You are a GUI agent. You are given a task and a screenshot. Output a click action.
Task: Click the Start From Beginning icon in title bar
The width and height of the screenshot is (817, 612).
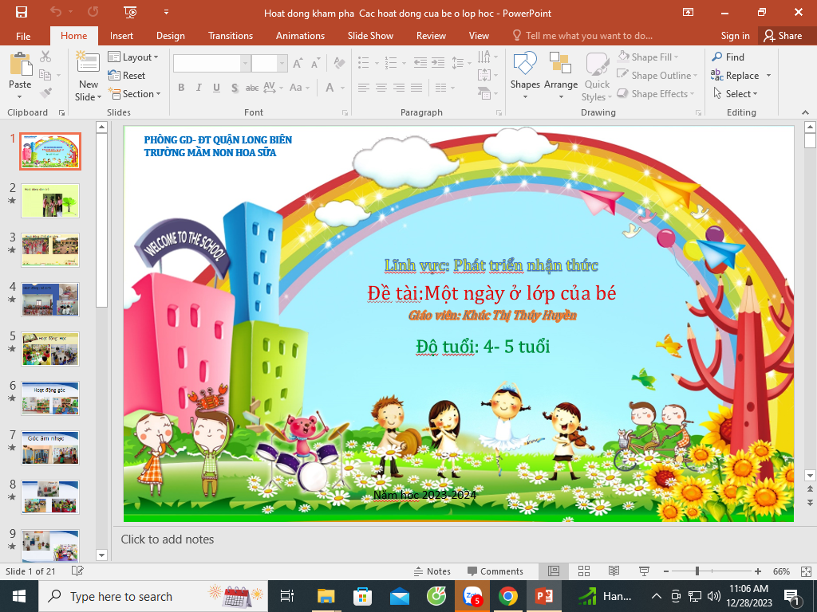click(x=131, y=13)
